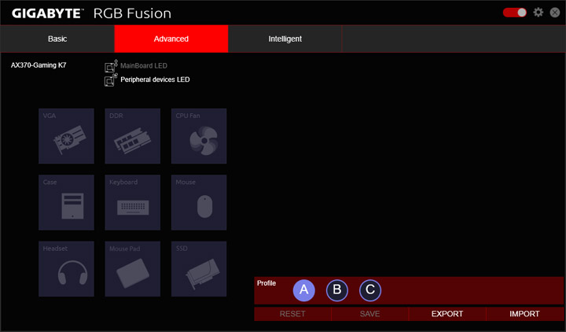Click the AX370-Gaming K7 board name

pos(39,65)
